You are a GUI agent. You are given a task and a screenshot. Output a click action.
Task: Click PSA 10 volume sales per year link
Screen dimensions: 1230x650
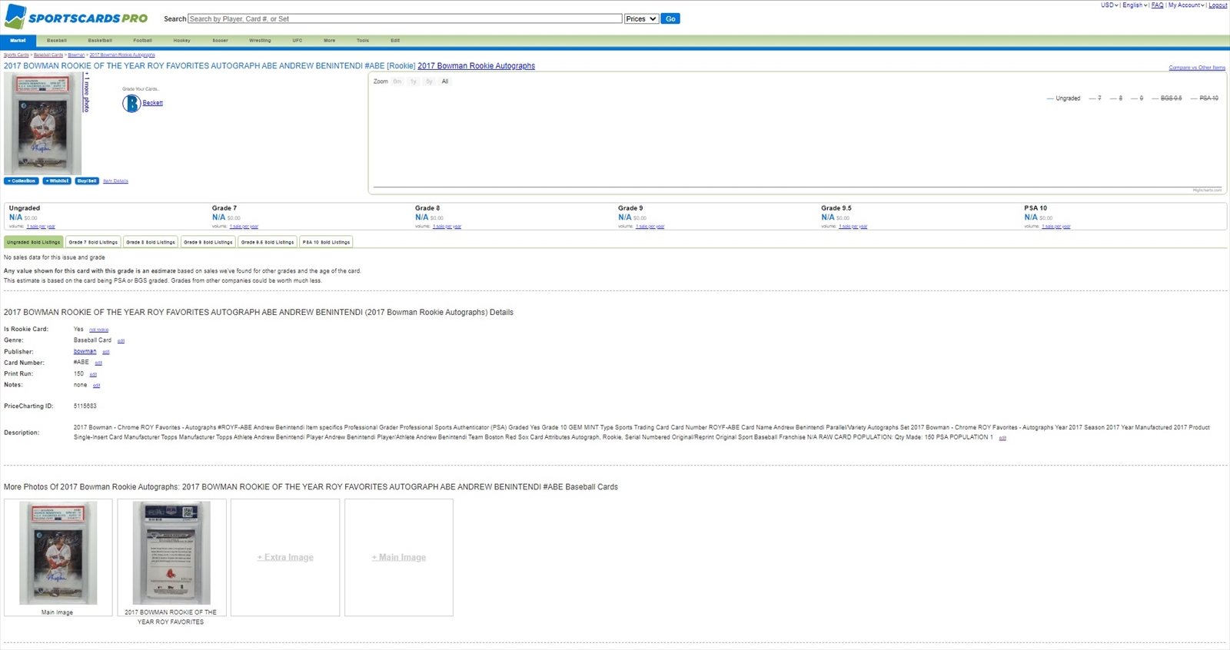point(1056,227)
